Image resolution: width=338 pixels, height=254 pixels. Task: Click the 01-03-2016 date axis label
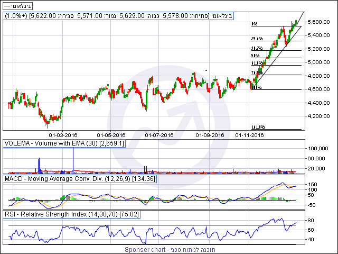pyautogui.click(x=62, y=135)
